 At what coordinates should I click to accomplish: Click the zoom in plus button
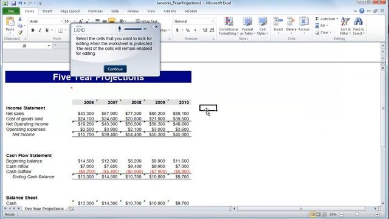tap(377, 214)
